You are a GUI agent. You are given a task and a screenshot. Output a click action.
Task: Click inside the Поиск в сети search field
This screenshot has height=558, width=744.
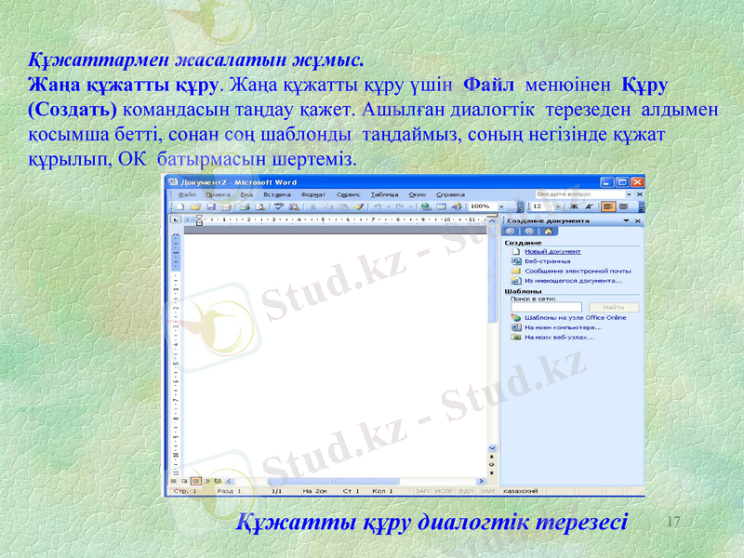click(547, 305)
